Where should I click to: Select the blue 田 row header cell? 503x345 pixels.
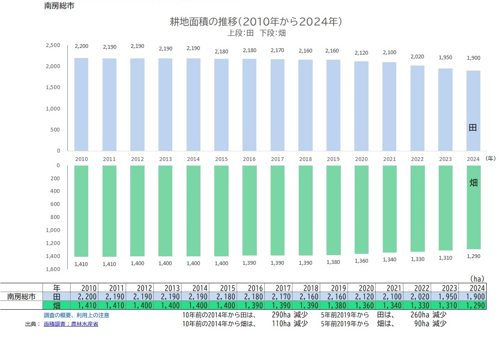[x=56, y=297]
